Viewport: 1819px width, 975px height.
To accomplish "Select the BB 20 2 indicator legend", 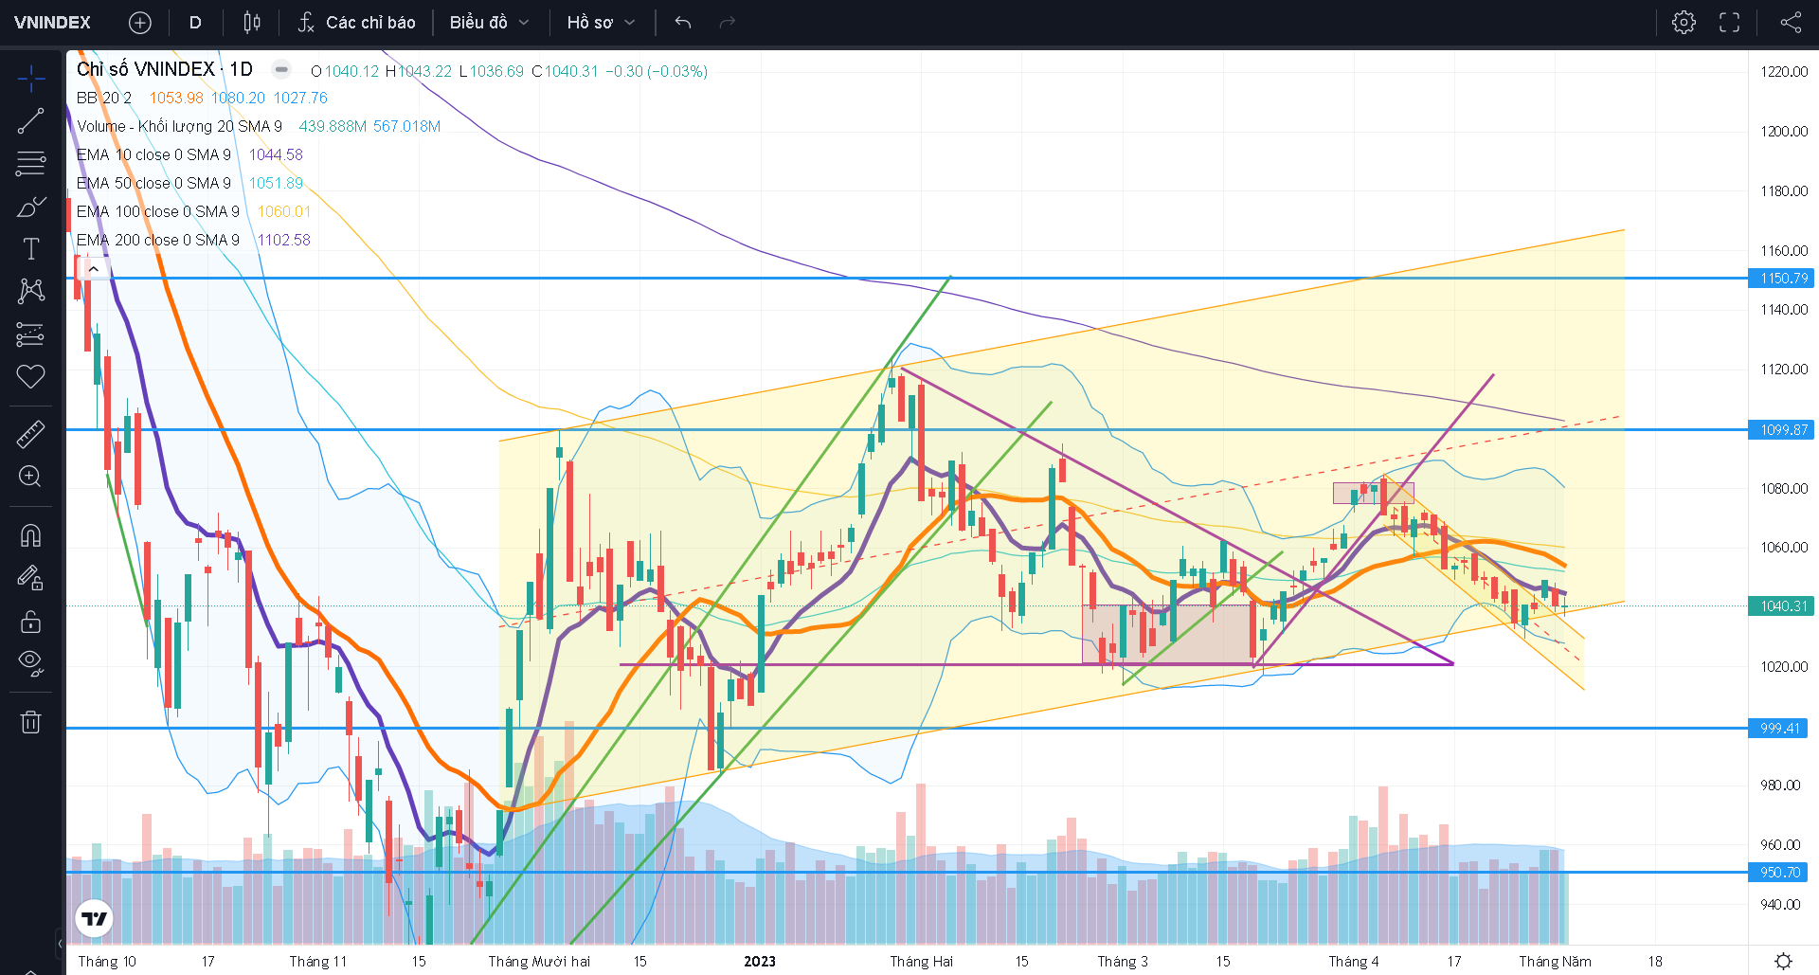I will (x=104, y=98).
